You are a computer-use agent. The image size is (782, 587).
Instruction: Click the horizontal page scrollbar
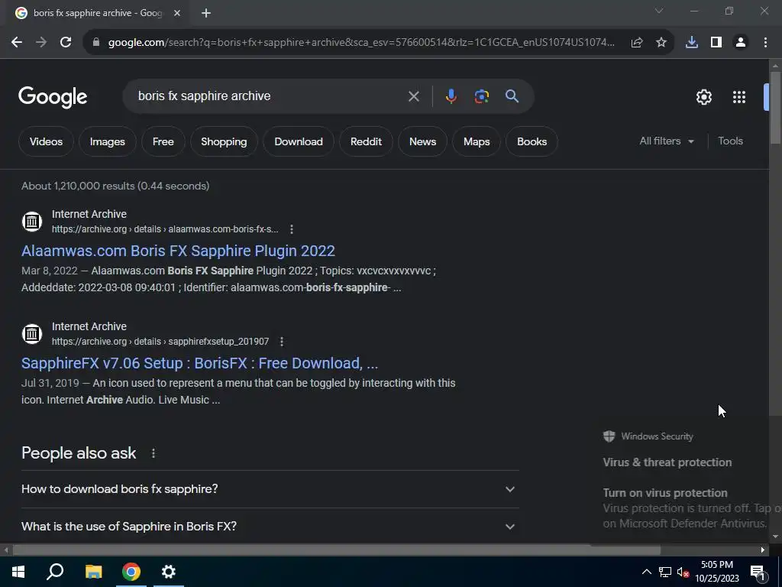[337, 550]
